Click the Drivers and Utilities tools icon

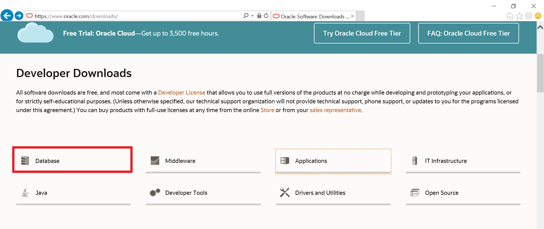tap(285, 193)
